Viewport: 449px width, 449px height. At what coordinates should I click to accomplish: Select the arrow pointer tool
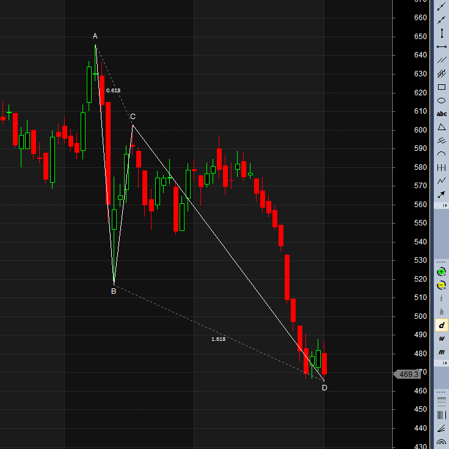(441, 194)
